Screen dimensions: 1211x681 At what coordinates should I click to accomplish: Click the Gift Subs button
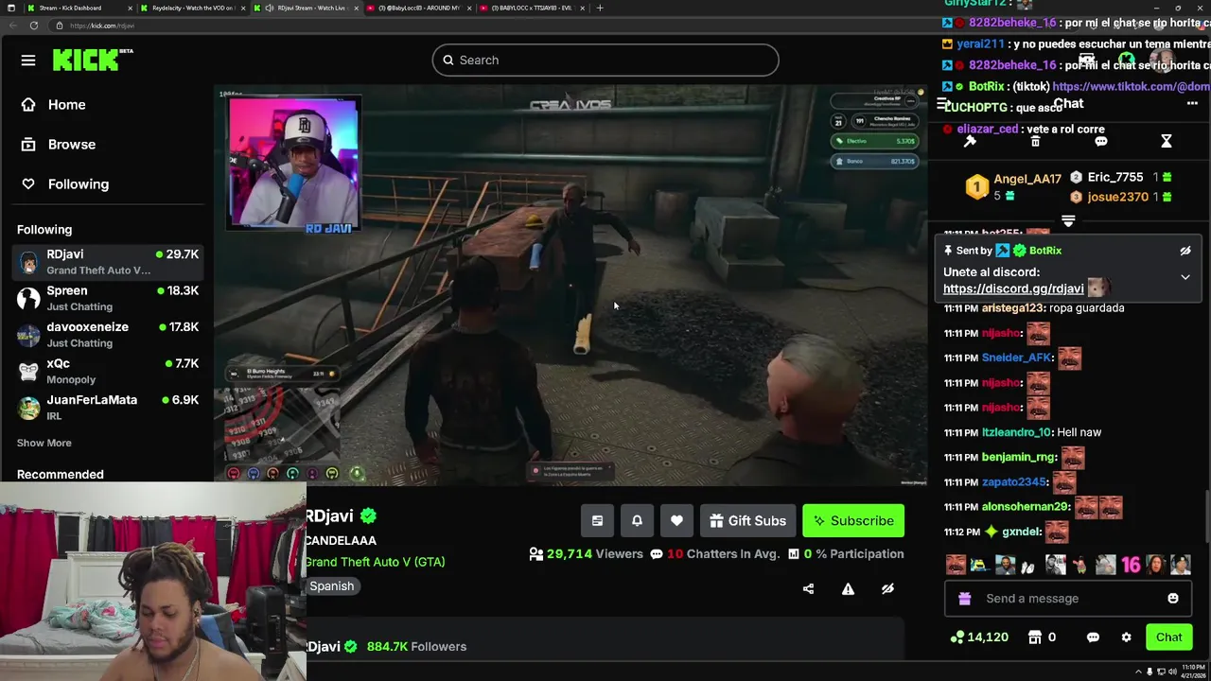[x=747, y=521]
